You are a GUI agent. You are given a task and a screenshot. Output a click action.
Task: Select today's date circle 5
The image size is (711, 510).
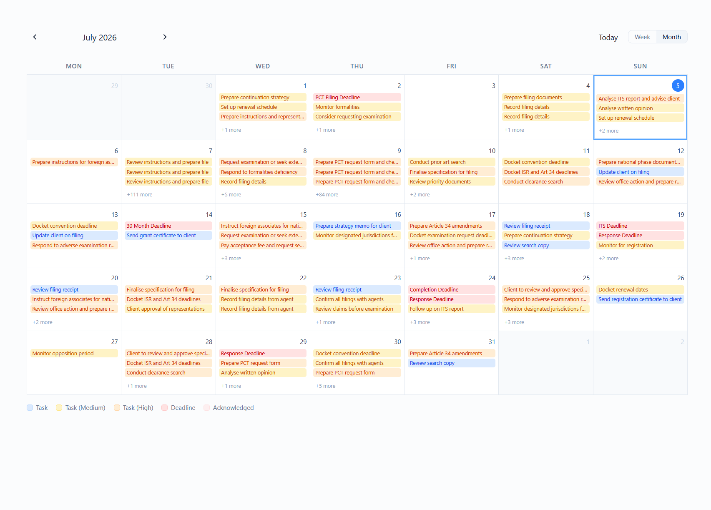click(678, 85)
